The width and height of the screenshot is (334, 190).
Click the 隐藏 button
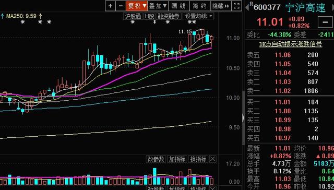pyautogui.click(x=221, y=6)
